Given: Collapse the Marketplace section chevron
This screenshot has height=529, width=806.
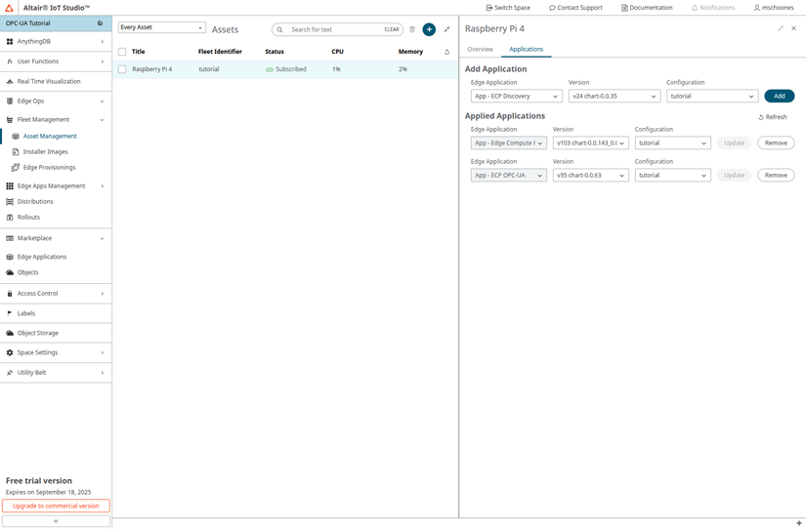Looking at the screenshot, I should [x=102, y=239].
